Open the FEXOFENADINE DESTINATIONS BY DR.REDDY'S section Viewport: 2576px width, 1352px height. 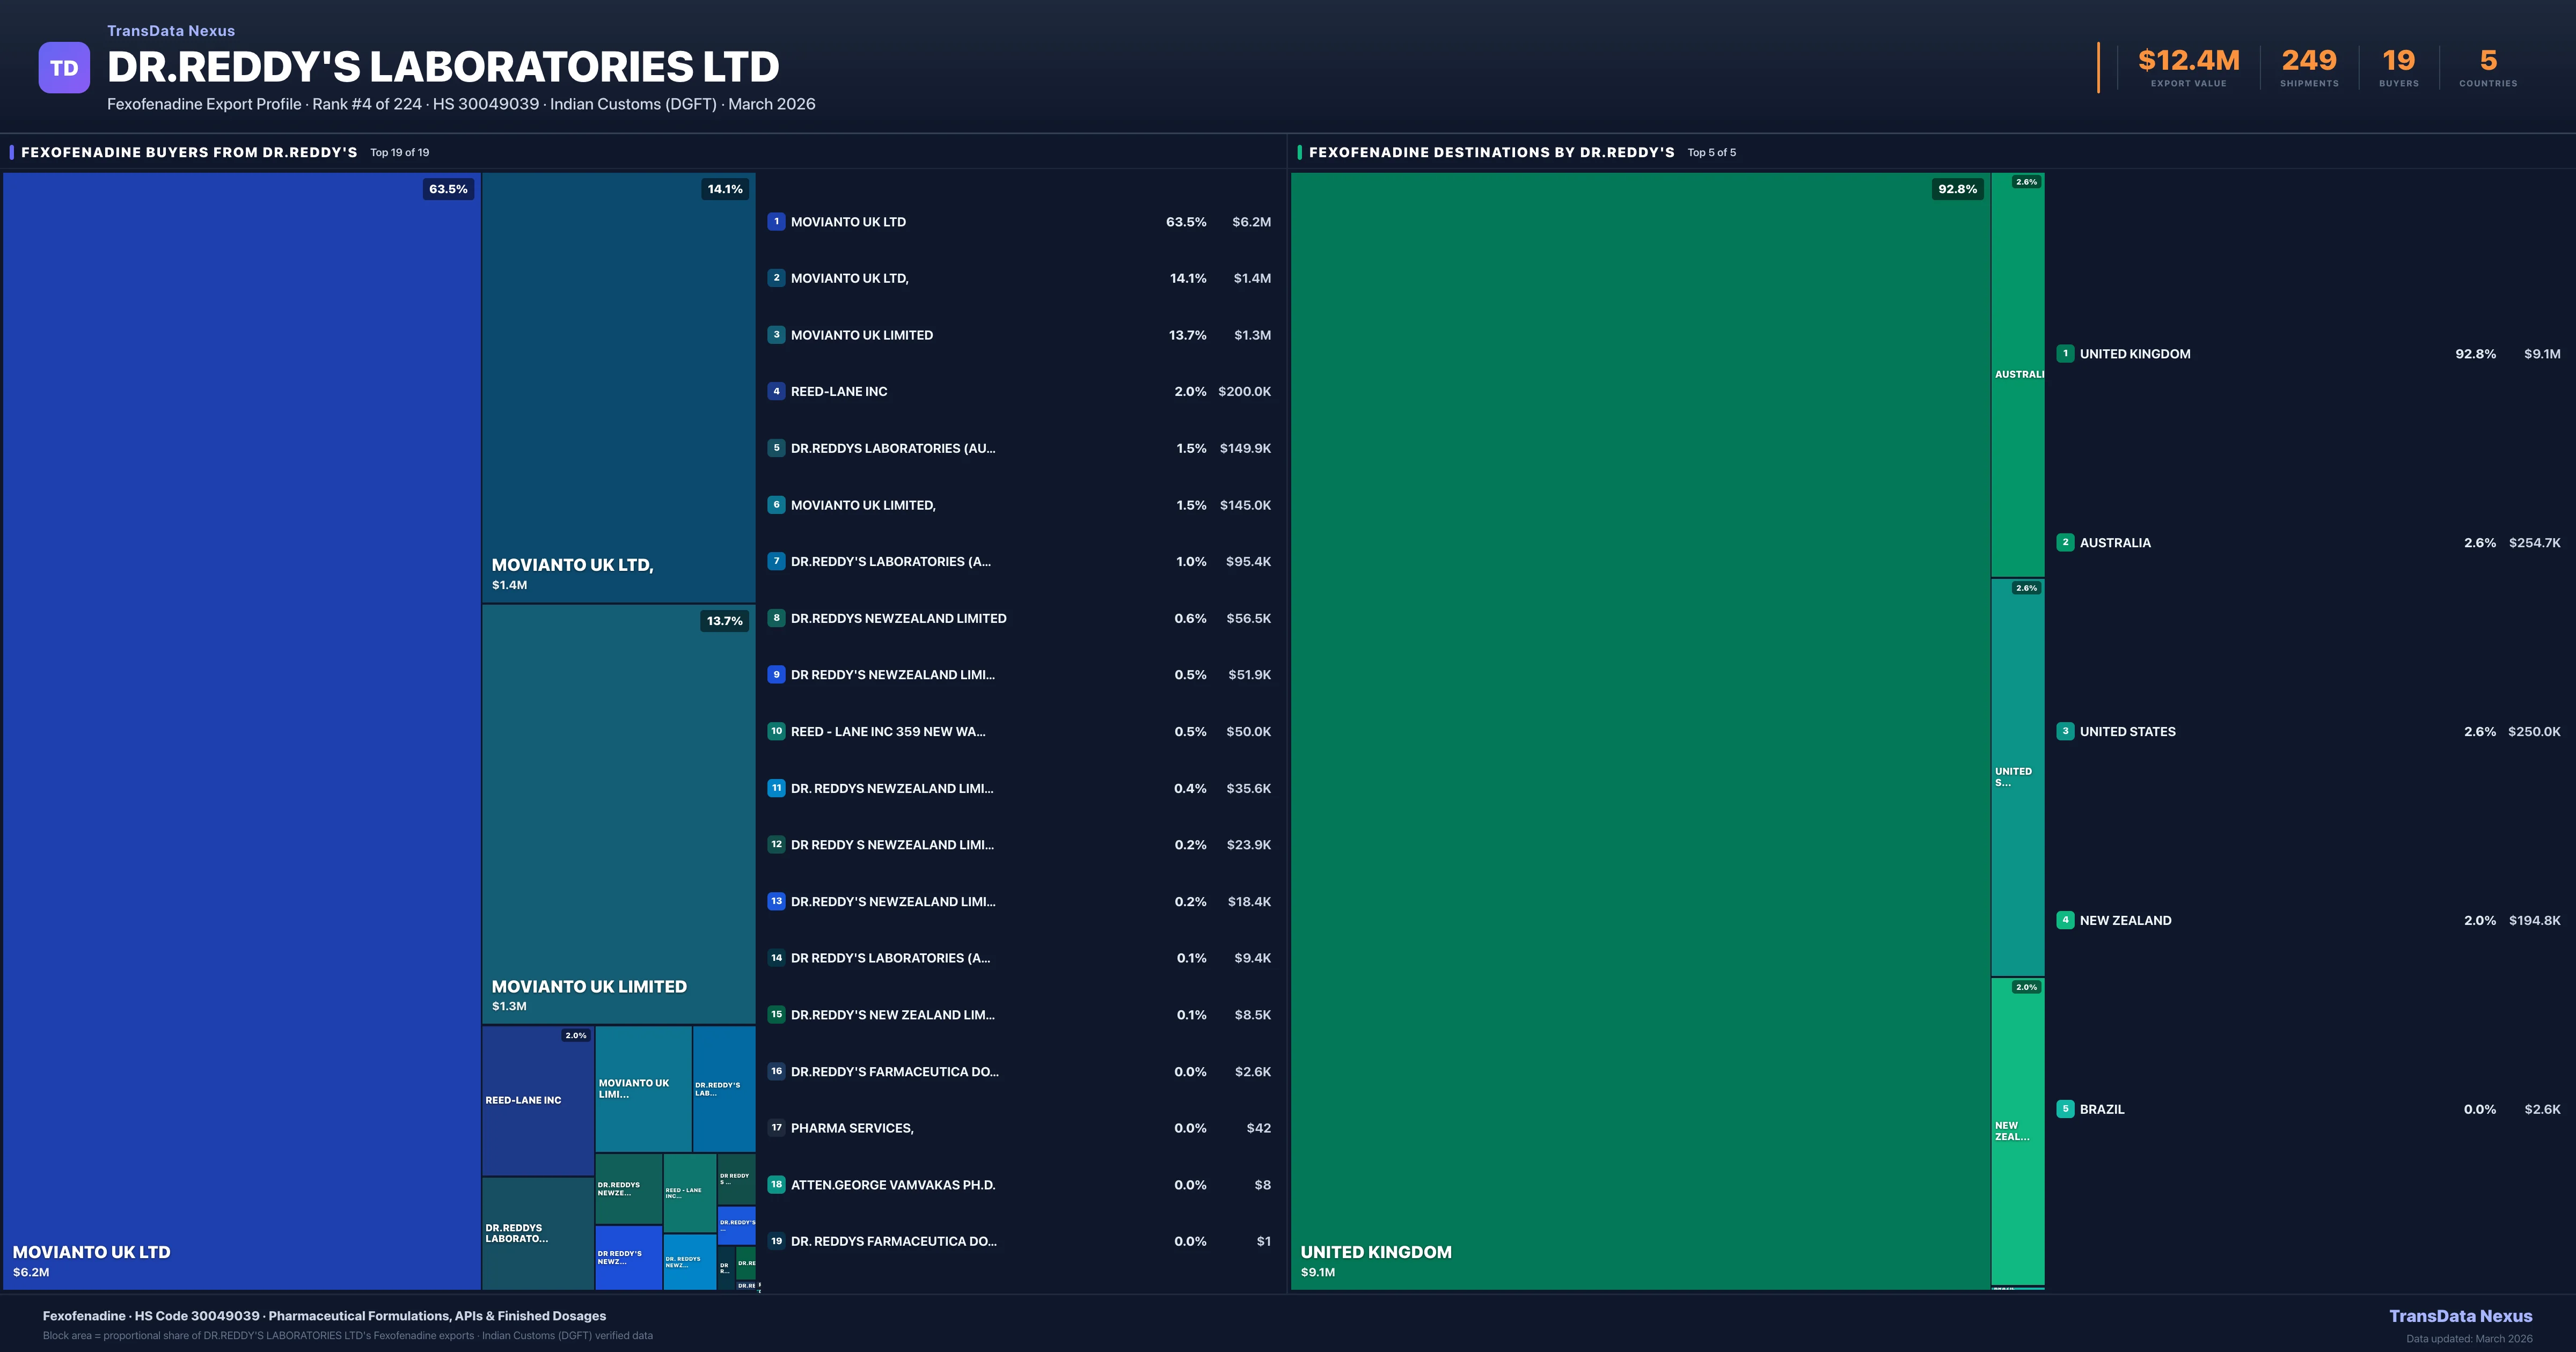(1492, 152)
